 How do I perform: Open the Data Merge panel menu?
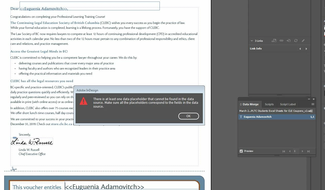[313, 104]
